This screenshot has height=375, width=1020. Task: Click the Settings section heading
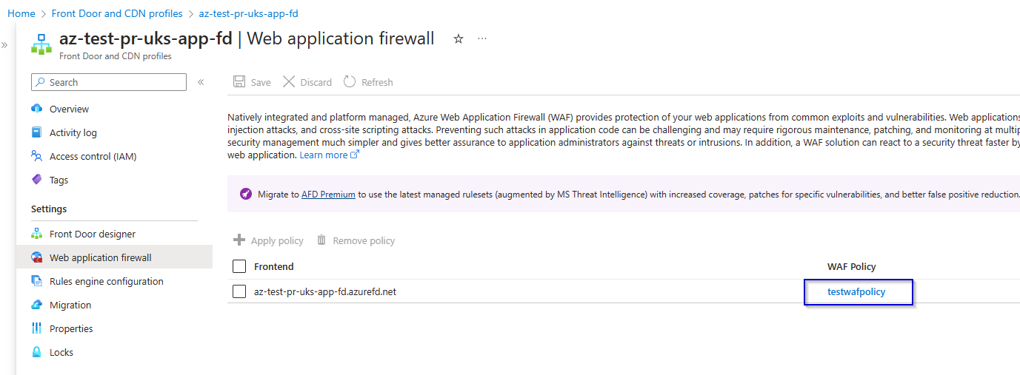[49, 209]
